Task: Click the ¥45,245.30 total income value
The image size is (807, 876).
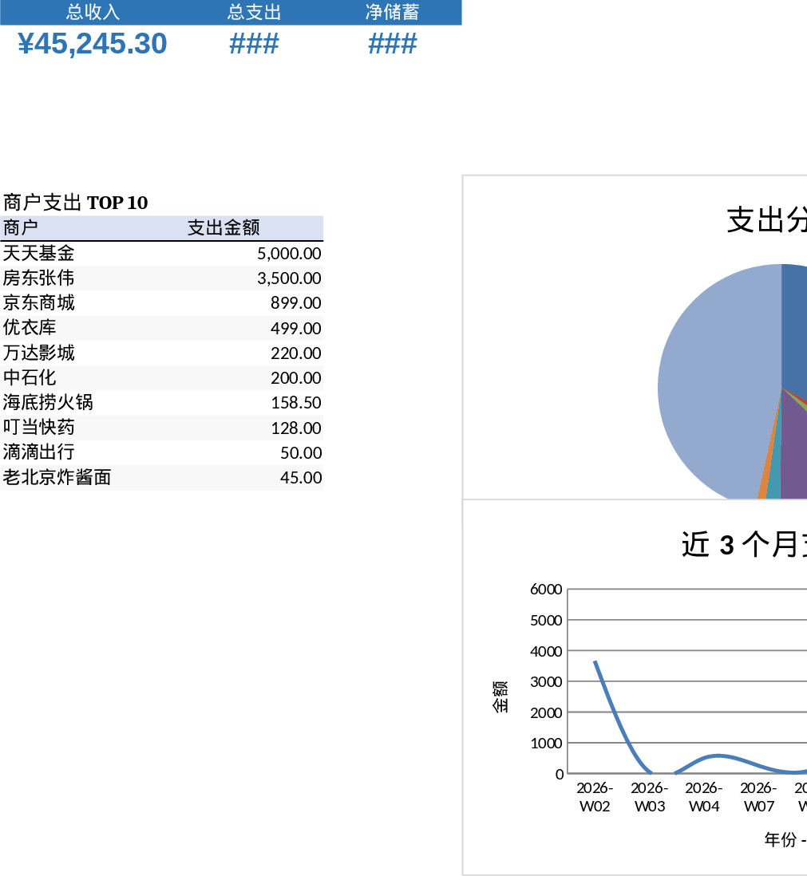Action: 91,43
